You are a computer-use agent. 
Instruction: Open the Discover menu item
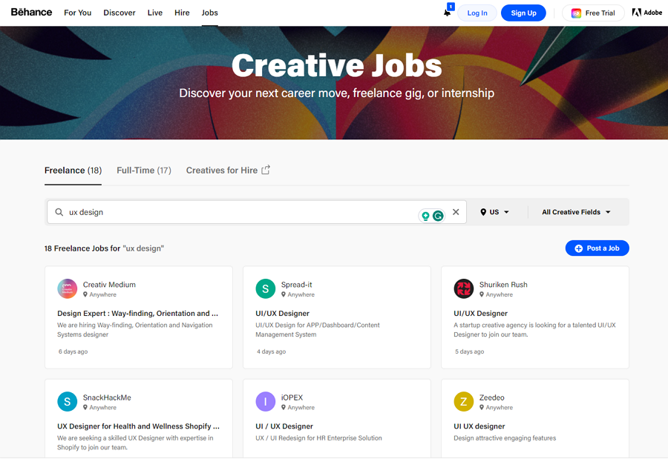[x=119, y=13]
